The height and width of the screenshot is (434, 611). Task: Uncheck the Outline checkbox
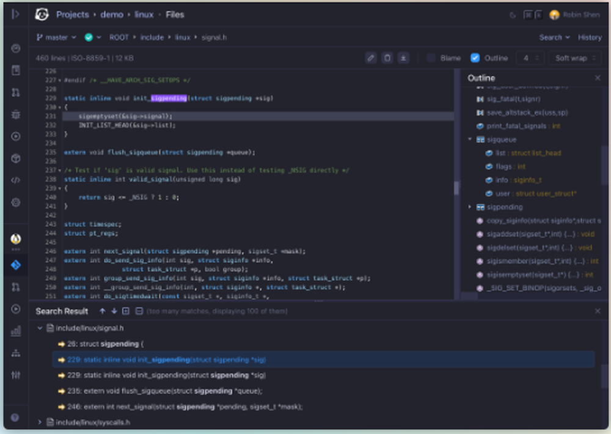click(475, 58)
